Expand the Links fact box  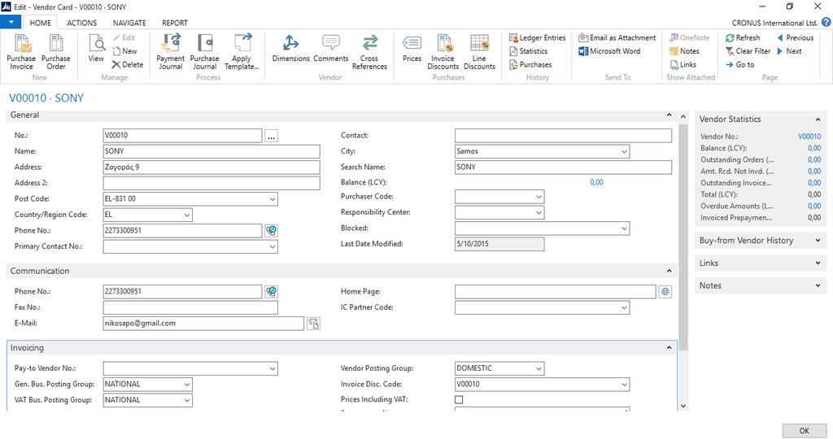tap(818, 263)
